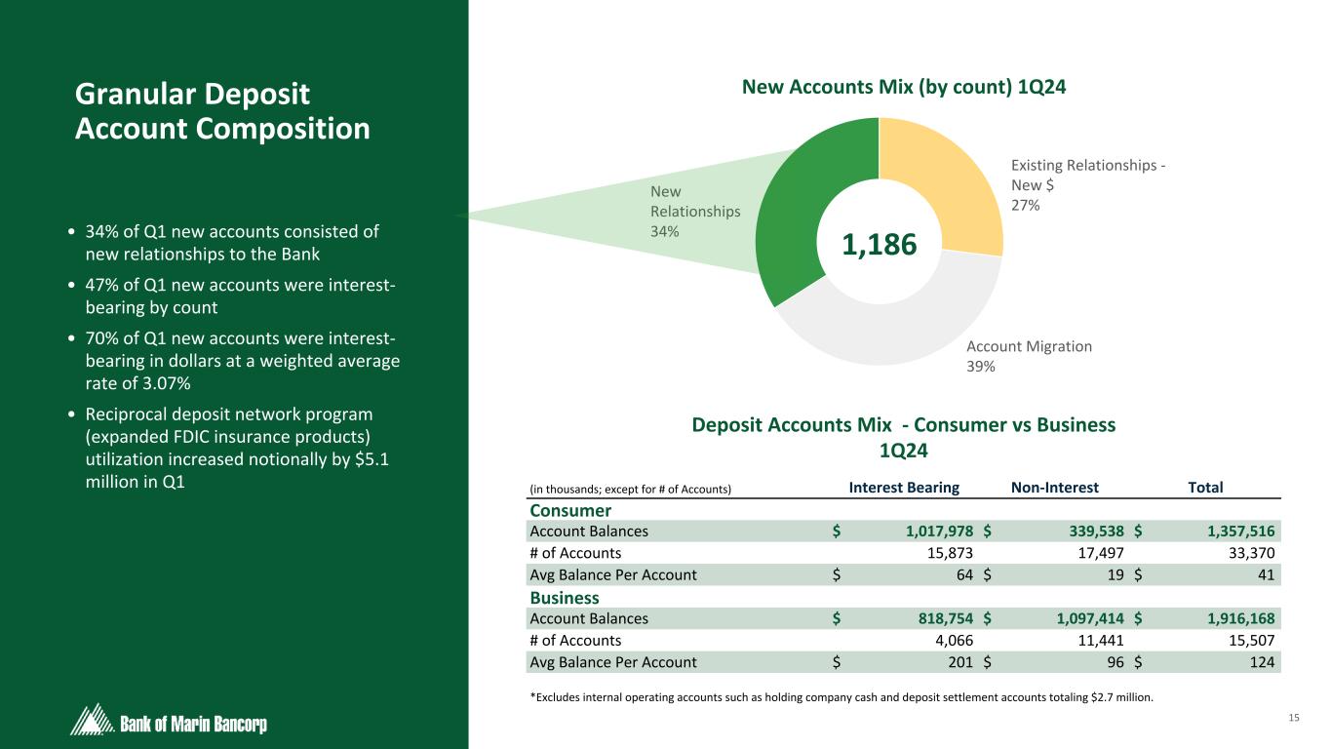This screenshot has width=1331, height=749.
Task: Select Business total balance 1,916,168 cell
Action: (1225, 618)
